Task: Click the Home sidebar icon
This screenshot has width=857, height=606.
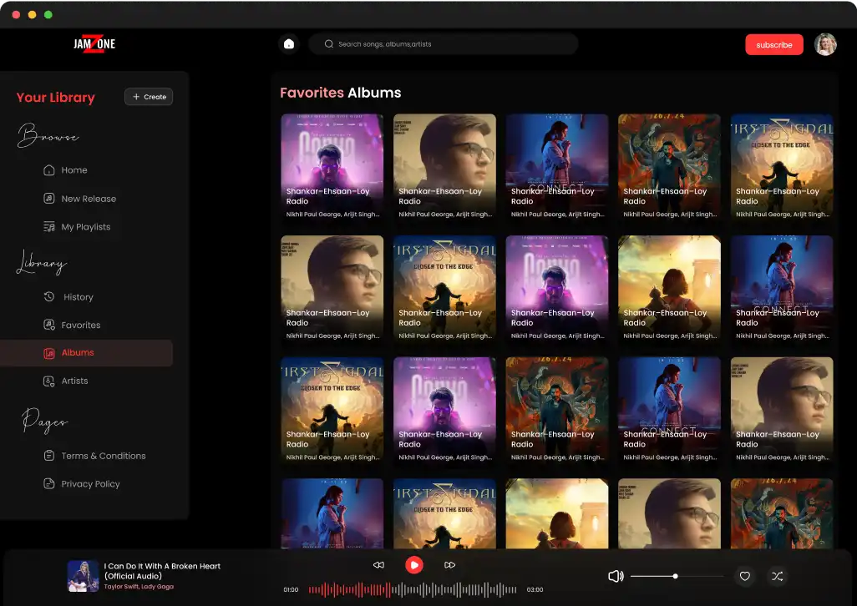Action: pos(49,170)
